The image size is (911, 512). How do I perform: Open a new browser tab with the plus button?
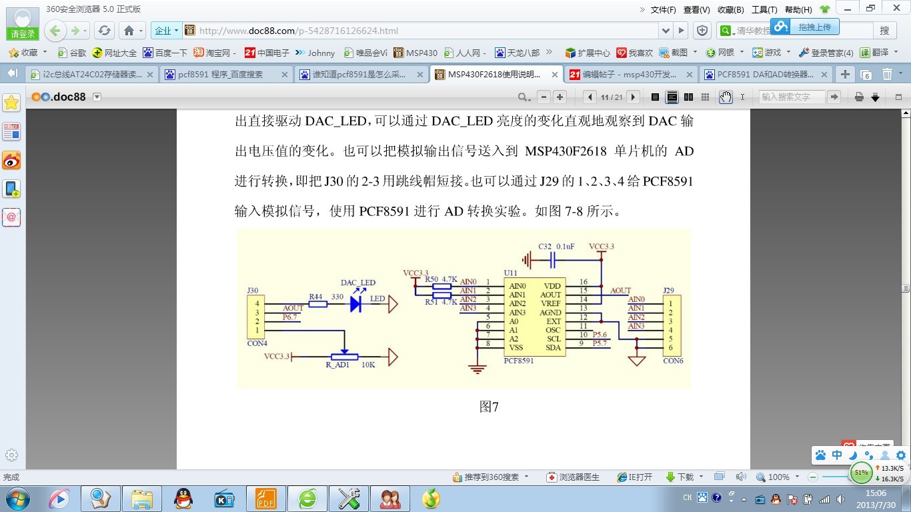pos(845,74)
